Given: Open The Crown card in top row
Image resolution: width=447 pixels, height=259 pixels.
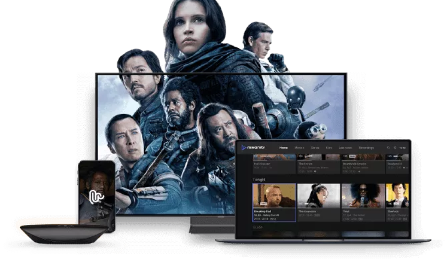Looking at the screenshot, I should (319, 164).
